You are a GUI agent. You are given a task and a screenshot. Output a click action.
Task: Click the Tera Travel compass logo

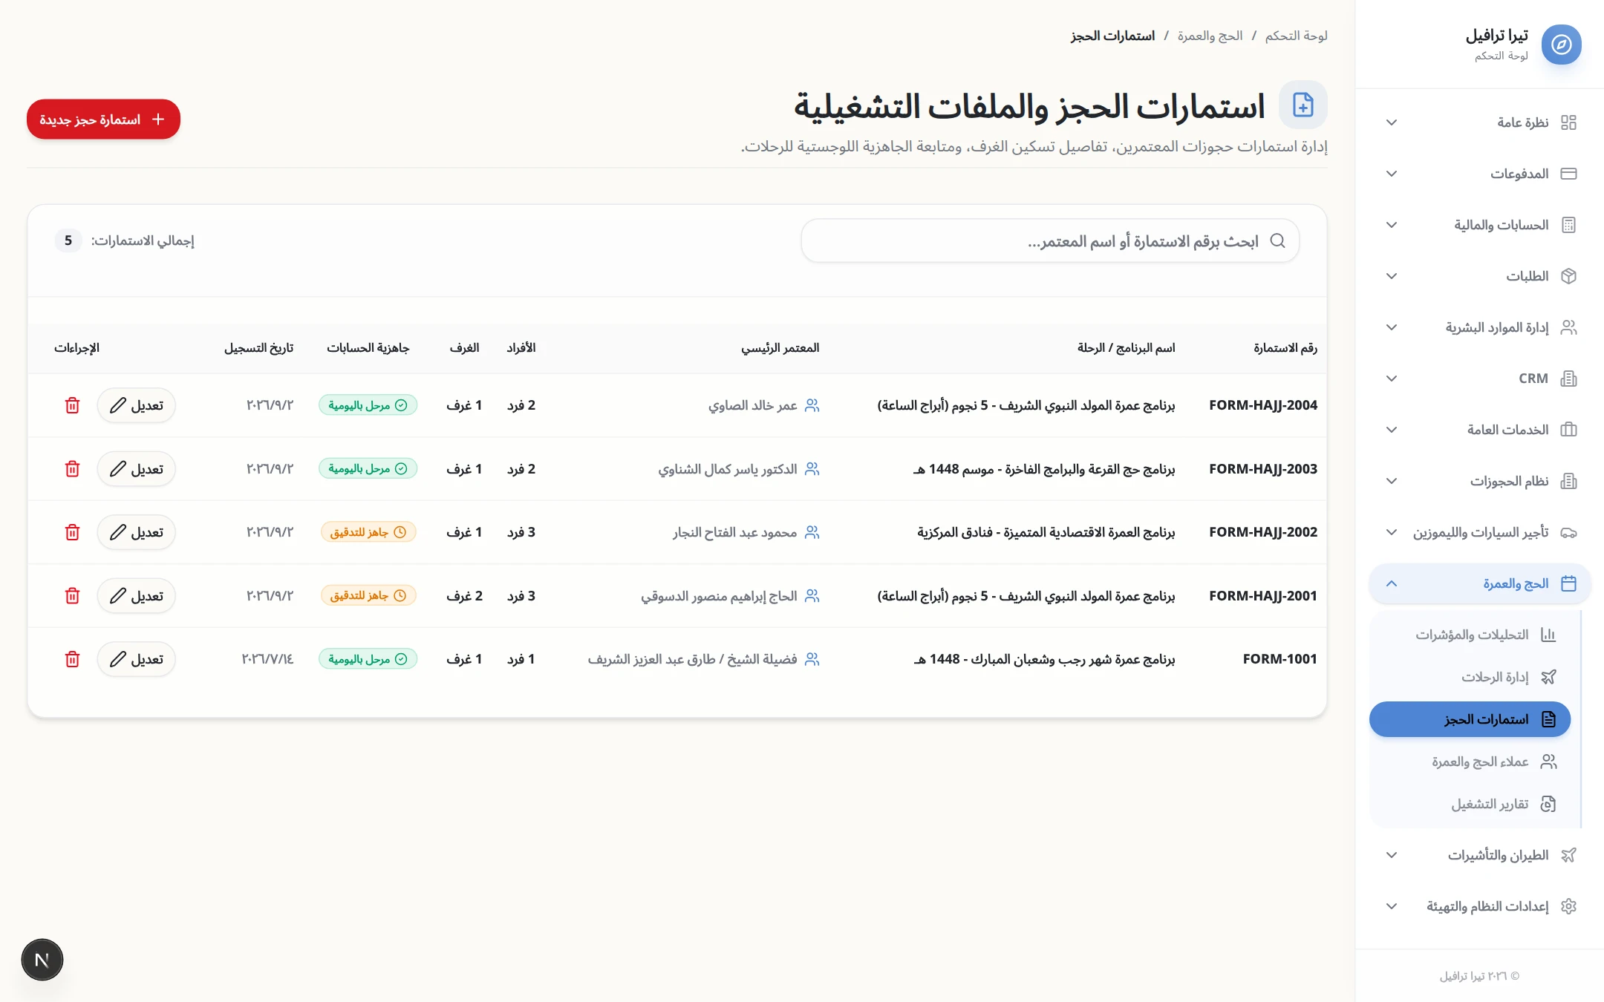tap(1561, 45)
